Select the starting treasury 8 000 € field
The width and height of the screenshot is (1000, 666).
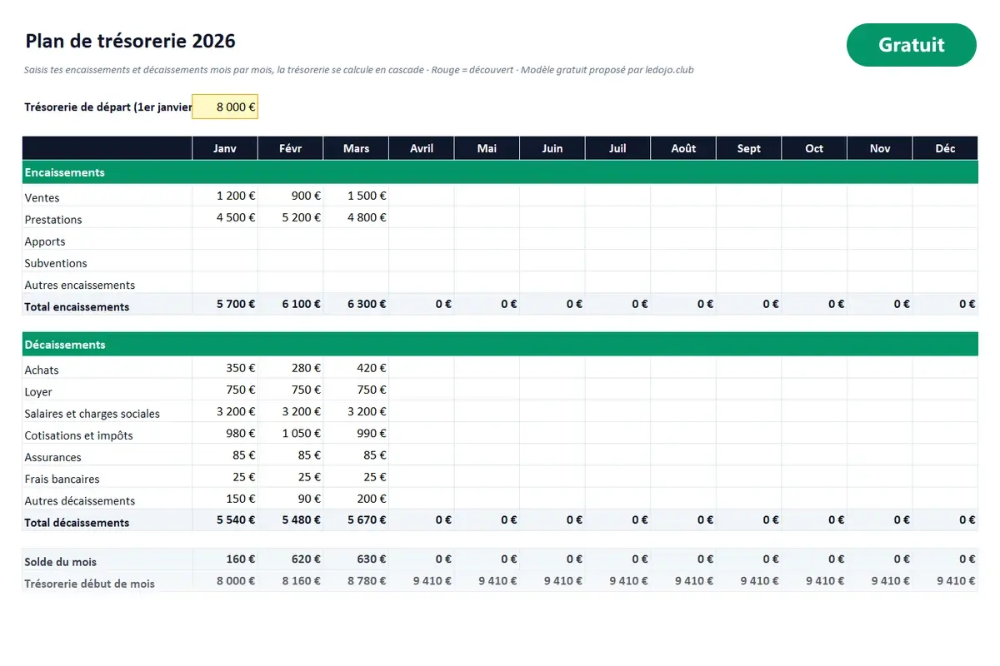coord(225,107)
